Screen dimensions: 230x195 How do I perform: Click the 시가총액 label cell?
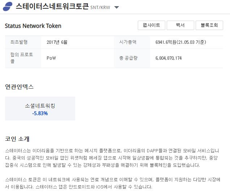click(x=132, y=42)
